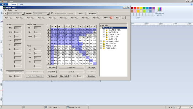Open Paint application menu button

point(4,4)
